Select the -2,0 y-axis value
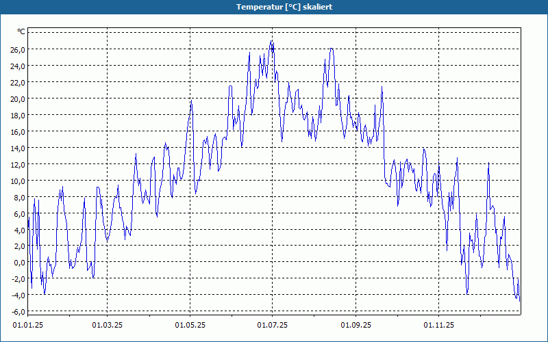 click(x=18, y=279)
